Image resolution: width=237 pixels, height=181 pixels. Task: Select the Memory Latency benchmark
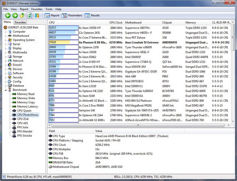(x=27, y=107)
